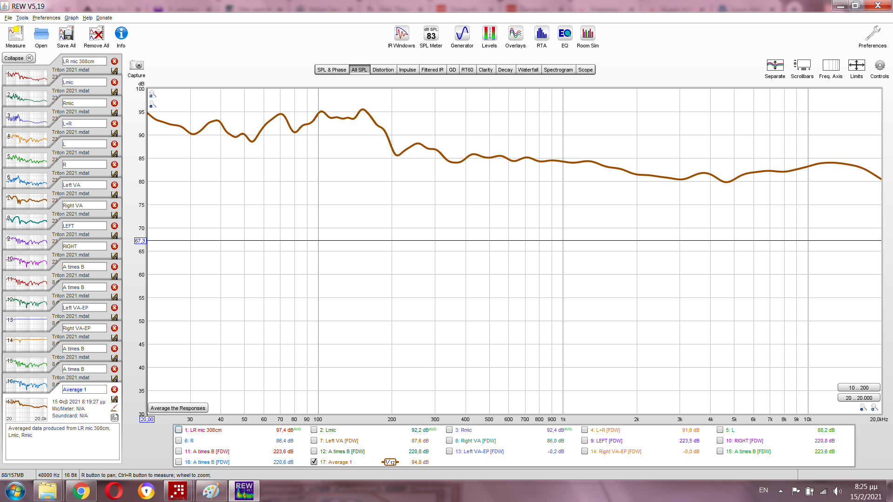Open the signal Generator
893x502 pixels.
[x=462, y=37]
